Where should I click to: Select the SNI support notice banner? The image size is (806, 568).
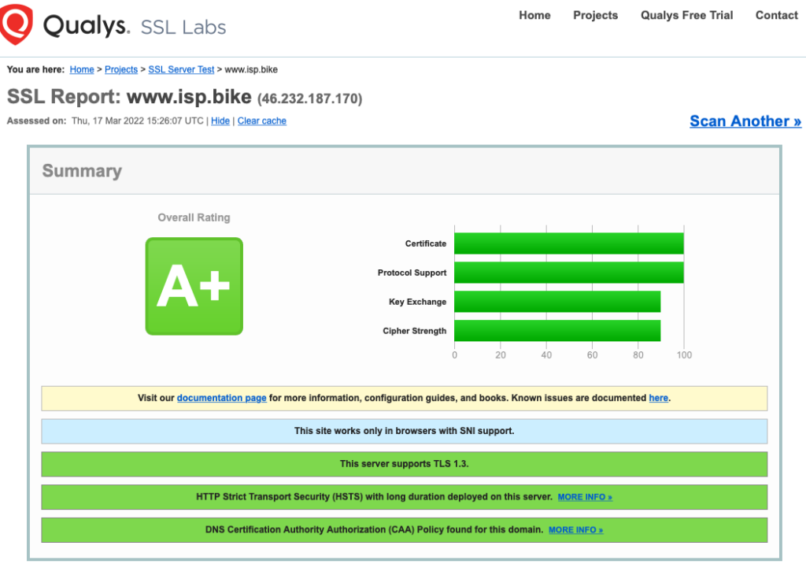(404, 431)
